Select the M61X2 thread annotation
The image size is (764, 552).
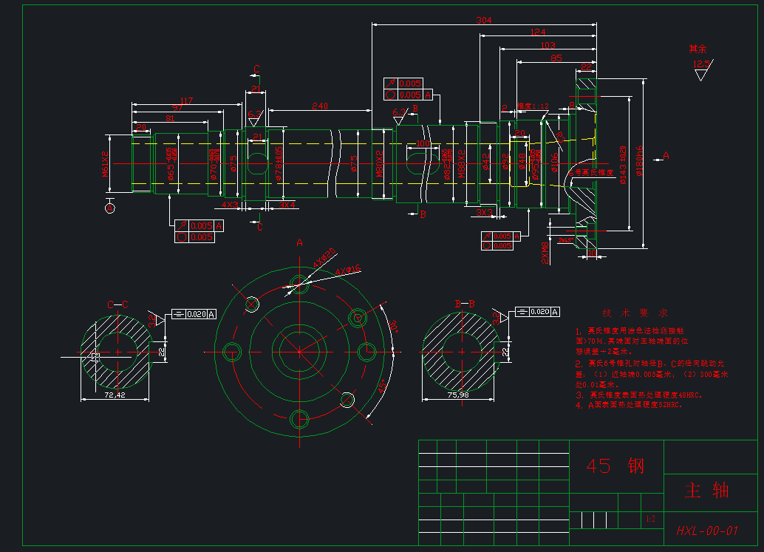point(105,164)
